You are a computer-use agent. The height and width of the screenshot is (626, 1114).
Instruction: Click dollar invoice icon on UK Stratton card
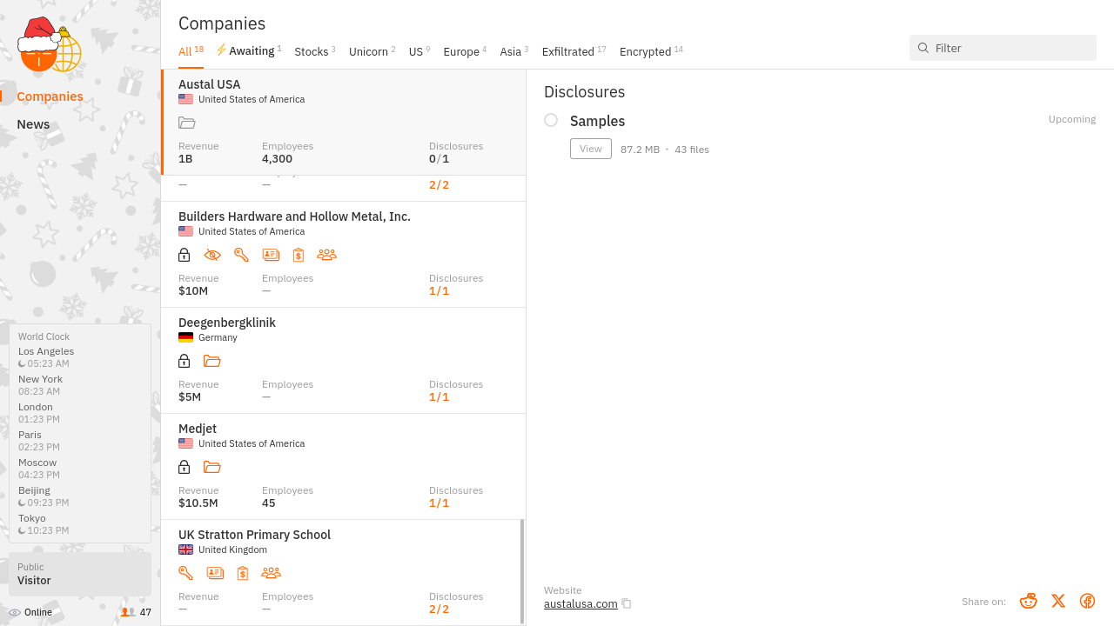(243, 573)
